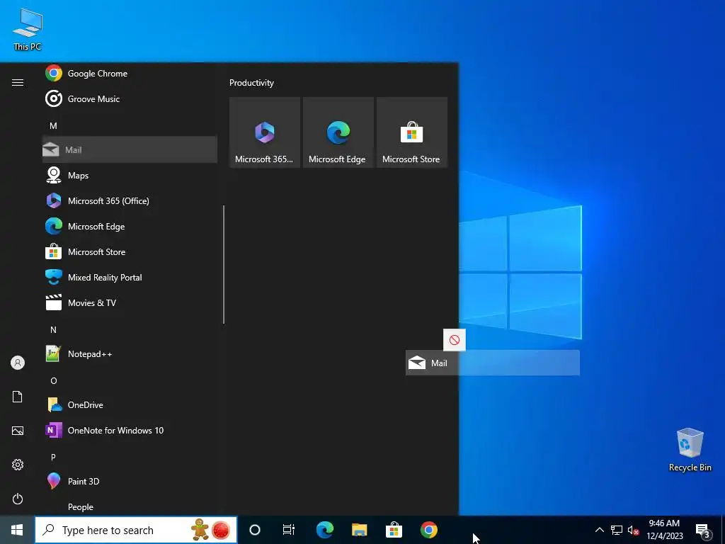Open OneDrive from the app list
Screen dimensions: 725x544
130,404
